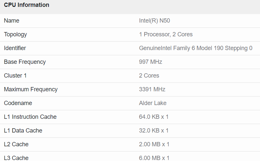Select the Codename row label
The height and width of the screenshot is (161, 260).
(18, 103)
